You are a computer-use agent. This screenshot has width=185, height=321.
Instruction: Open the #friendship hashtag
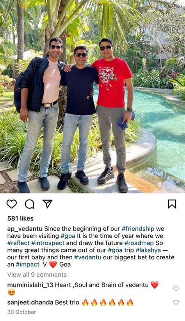[138, 229]
